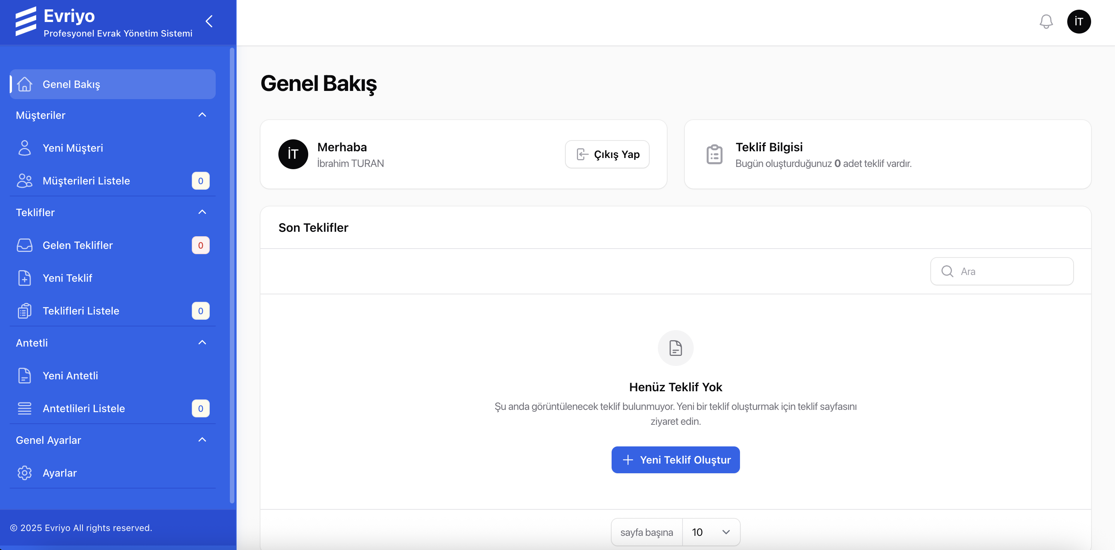Viewport: 1115px width, 550px height.
Task: Select the Yeni Teklif document icon
Action: tap(25, 278)
